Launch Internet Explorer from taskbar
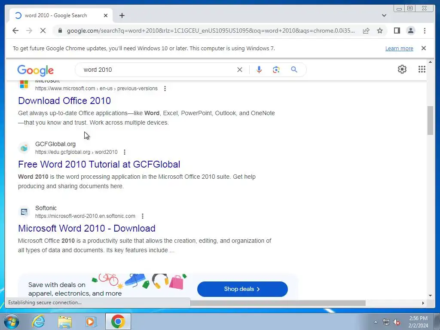Image resolution: width=440 pixels, height=330 pixels. click(x=38, y=321)
